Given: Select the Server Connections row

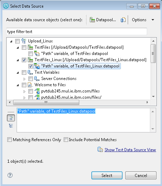Looking at the screenshot, I should tap(59, 79).
